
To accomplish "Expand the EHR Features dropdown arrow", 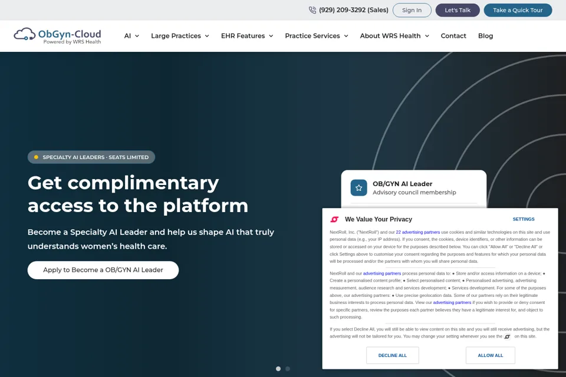I will [271, 36].
